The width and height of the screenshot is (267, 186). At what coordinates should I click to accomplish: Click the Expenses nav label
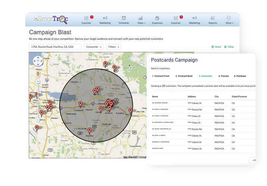[157, 23]
